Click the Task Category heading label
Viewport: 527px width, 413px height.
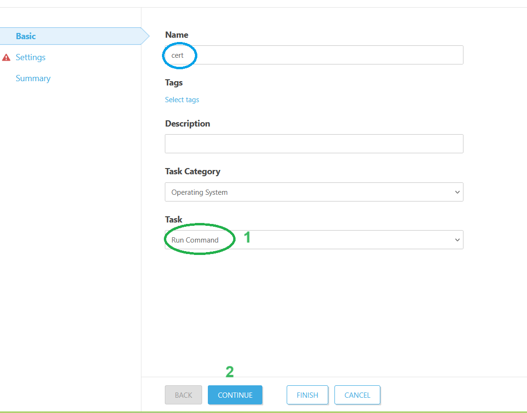193,171
